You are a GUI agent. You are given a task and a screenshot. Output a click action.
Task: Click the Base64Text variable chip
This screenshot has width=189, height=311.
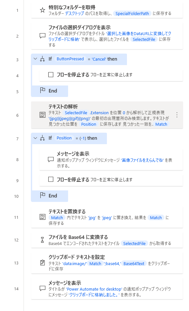click(x=134, y=263)
